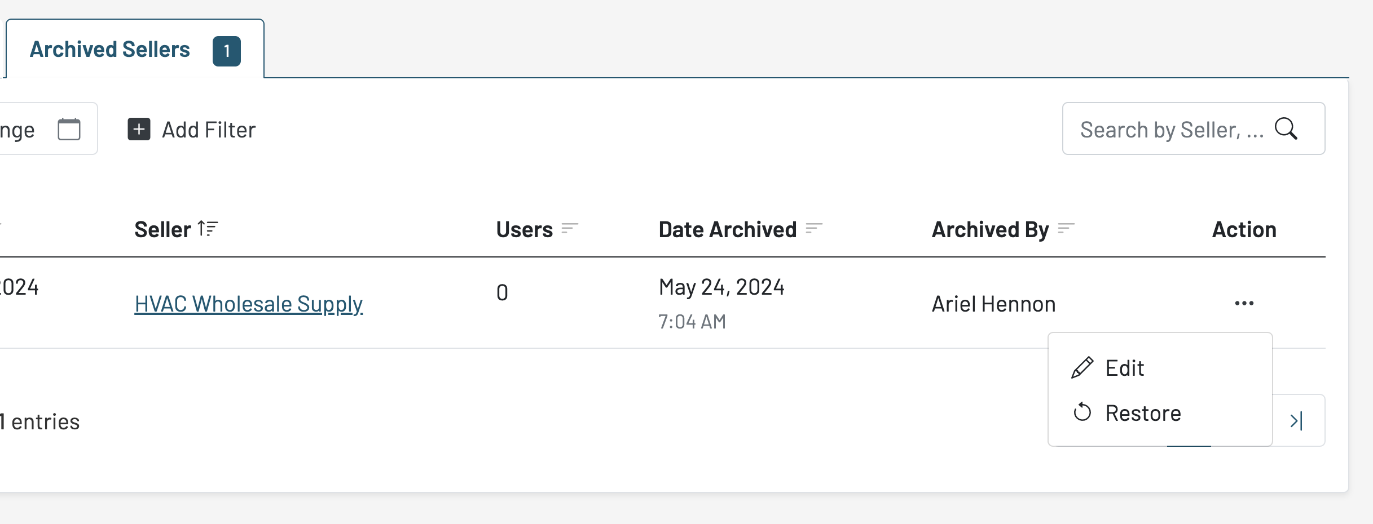Sort the Date Archived column

pos(813,229)
